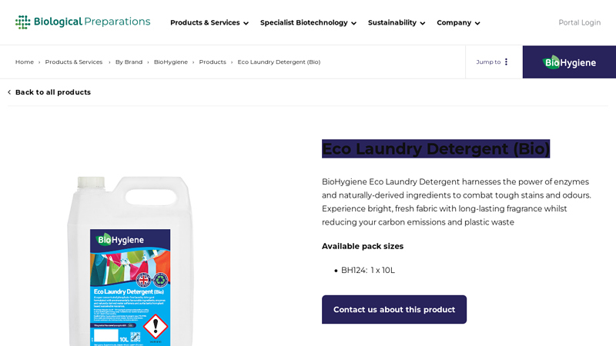Click the Jump to three-dots icon
Viewport: 616px width, 346px height.
(506, 62)
